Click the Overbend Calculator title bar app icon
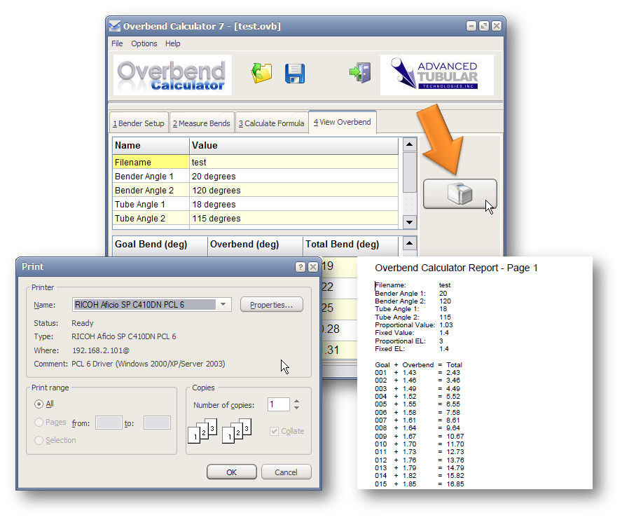Viewport: 622px width, 520px height. pyautogui.click(x=115, y=26)
